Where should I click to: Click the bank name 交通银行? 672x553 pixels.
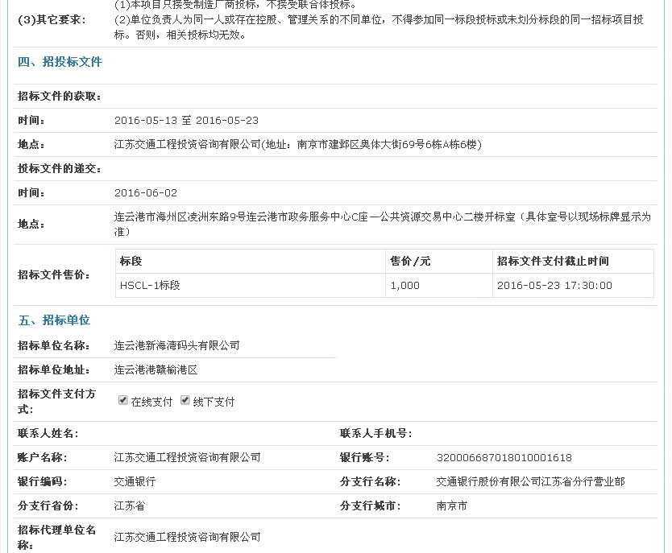[x=135, y=481]
